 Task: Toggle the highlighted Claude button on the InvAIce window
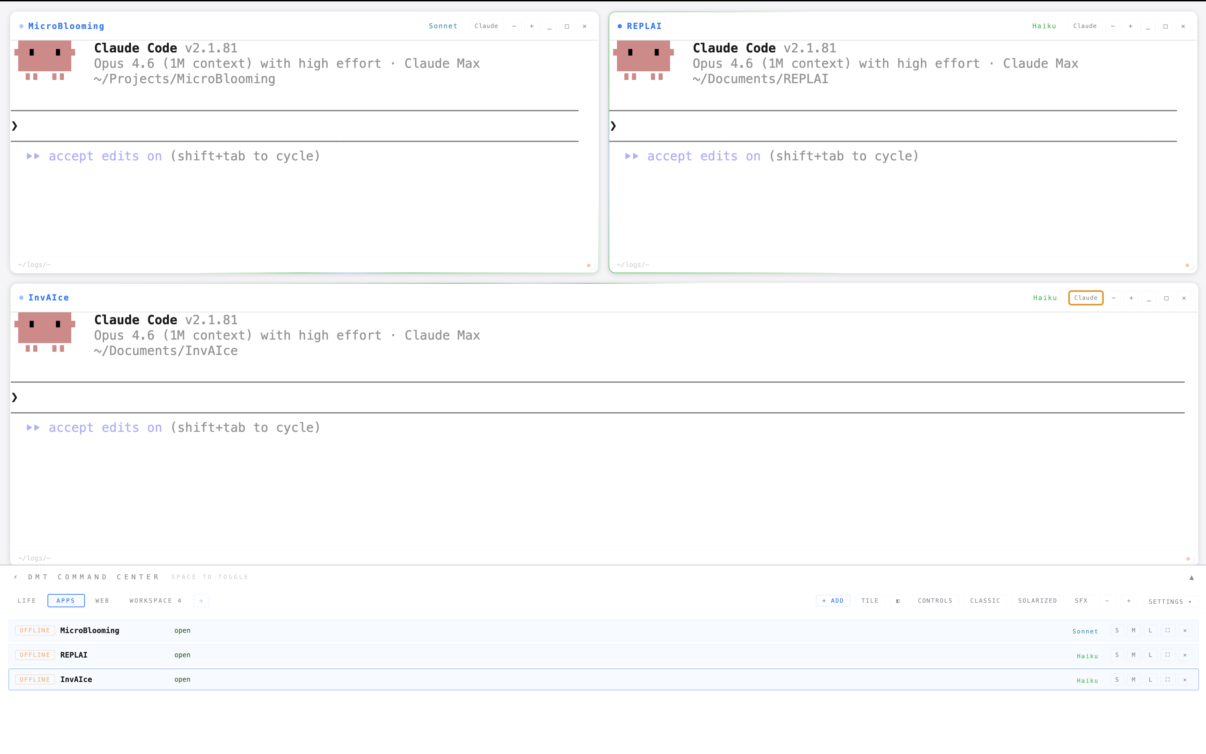point(1085,298)
